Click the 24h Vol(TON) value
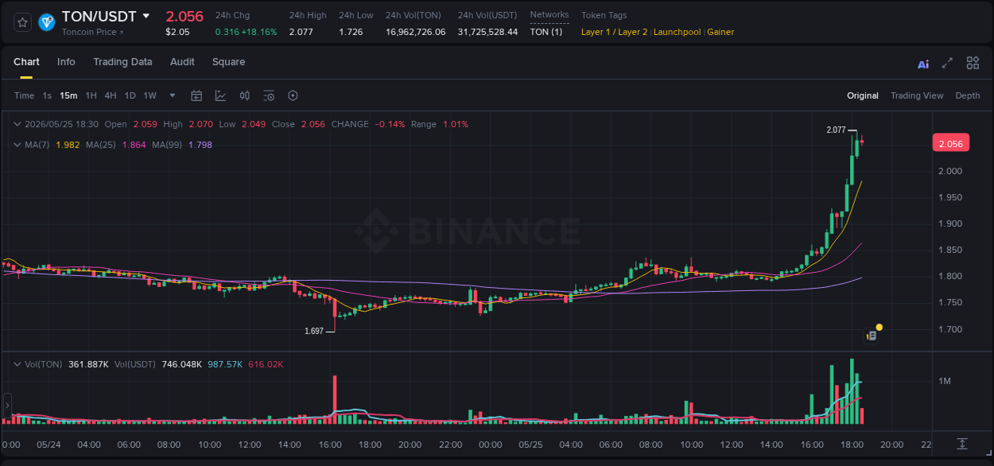The width and height of the screenshot is (994, 466). pyautogui.click(x=415, y=32)
